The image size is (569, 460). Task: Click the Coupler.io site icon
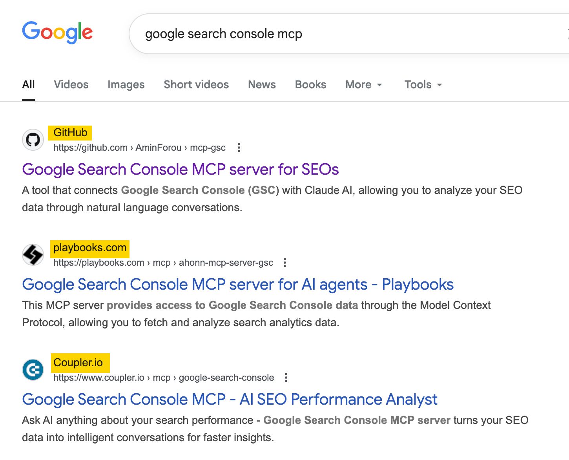point(33,369)
